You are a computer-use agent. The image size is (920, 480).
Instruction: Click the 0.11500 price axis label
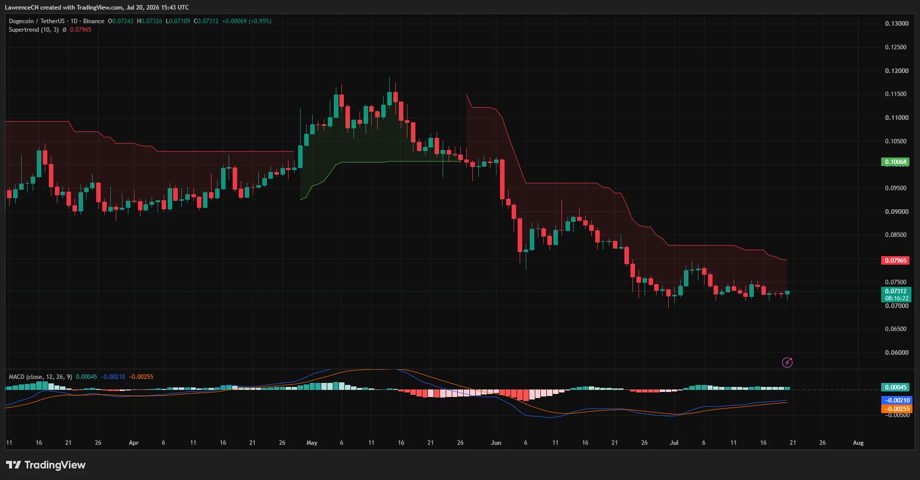point(897,94)
